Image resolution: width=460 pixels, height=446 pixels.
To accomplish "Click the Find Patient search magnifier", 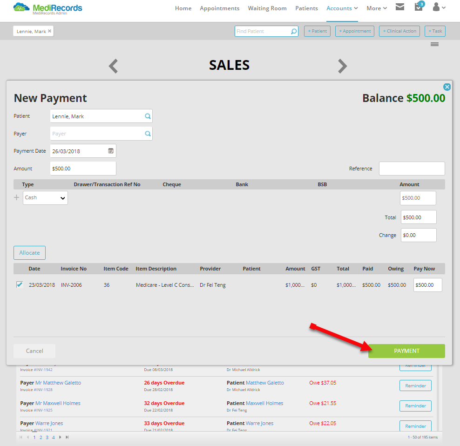I will pos(294,31).
